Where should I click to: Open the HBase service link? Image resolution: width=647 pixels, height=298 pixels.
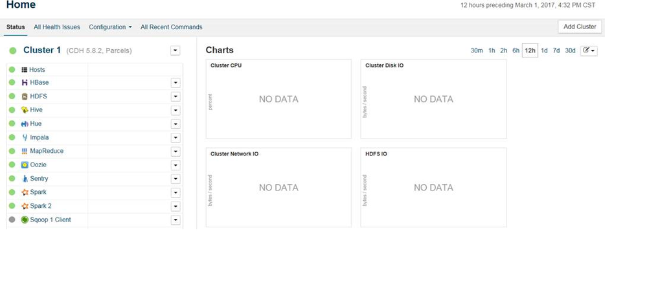[x=40, y=82]
